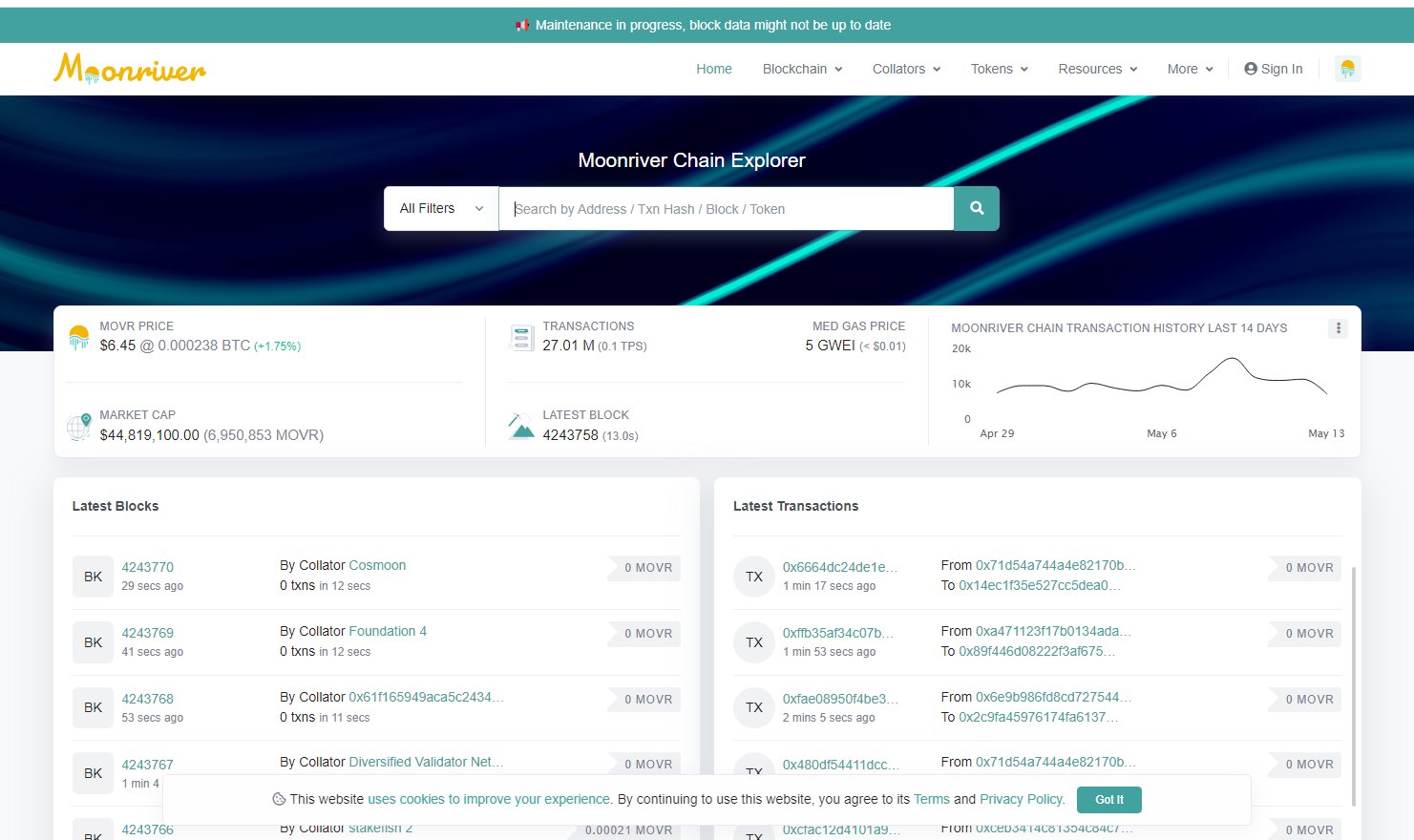Expand the All Filters dropdown
The image size is (1414, 840).
coord(441,209)
